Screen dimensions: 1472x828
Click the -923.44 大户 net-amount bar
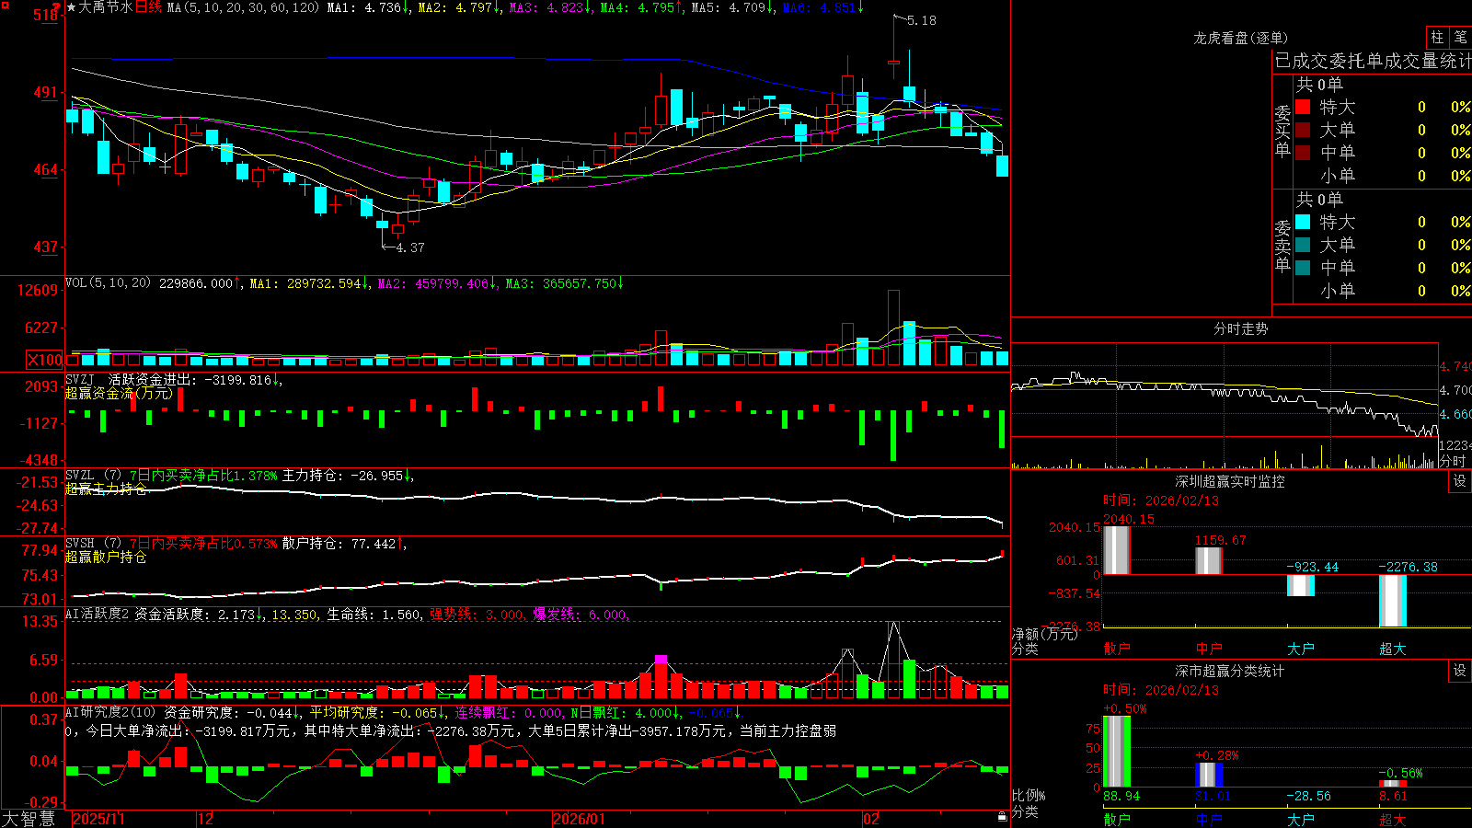tap(1301, 586)
